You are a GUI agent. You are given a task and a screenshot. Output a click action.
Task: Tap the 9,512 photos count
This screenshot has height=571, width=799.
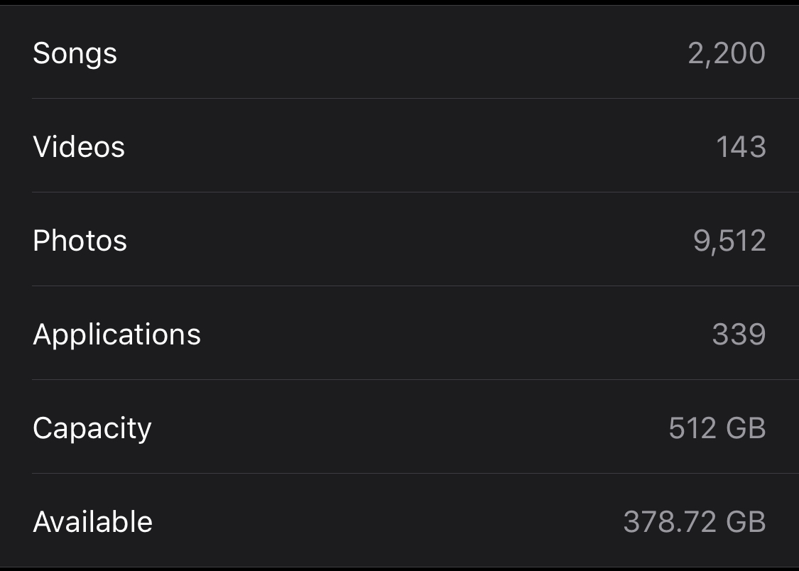(729, 241)
